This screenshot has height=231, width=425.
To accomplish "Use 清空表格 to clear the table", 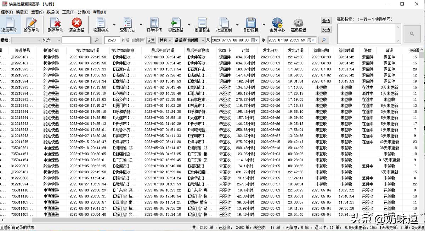I will click(x=77, y=24).
